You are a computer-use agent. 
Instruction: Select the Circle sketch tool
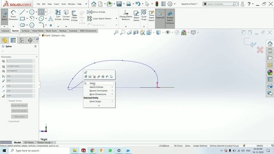(x=32, y=12)
